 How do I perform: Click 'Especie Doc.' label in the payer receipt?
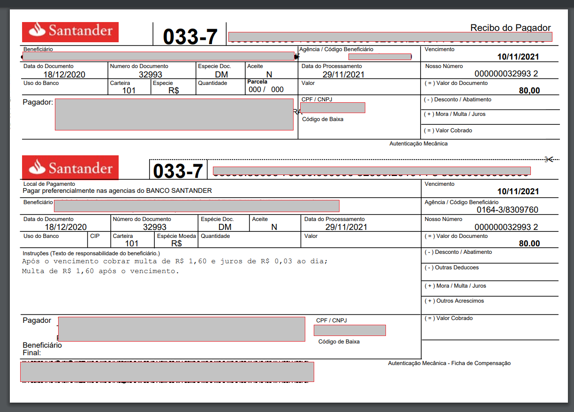coord(214,66)
